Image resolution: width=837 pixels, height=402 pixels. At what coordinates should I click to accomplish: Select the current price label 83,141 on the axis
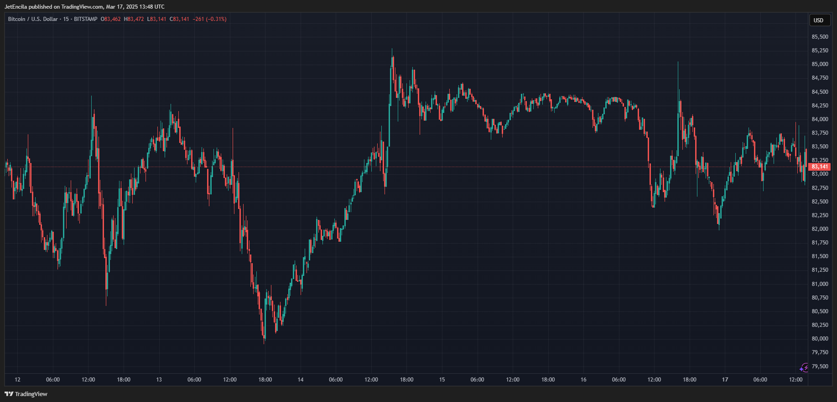tap(820, 167)
